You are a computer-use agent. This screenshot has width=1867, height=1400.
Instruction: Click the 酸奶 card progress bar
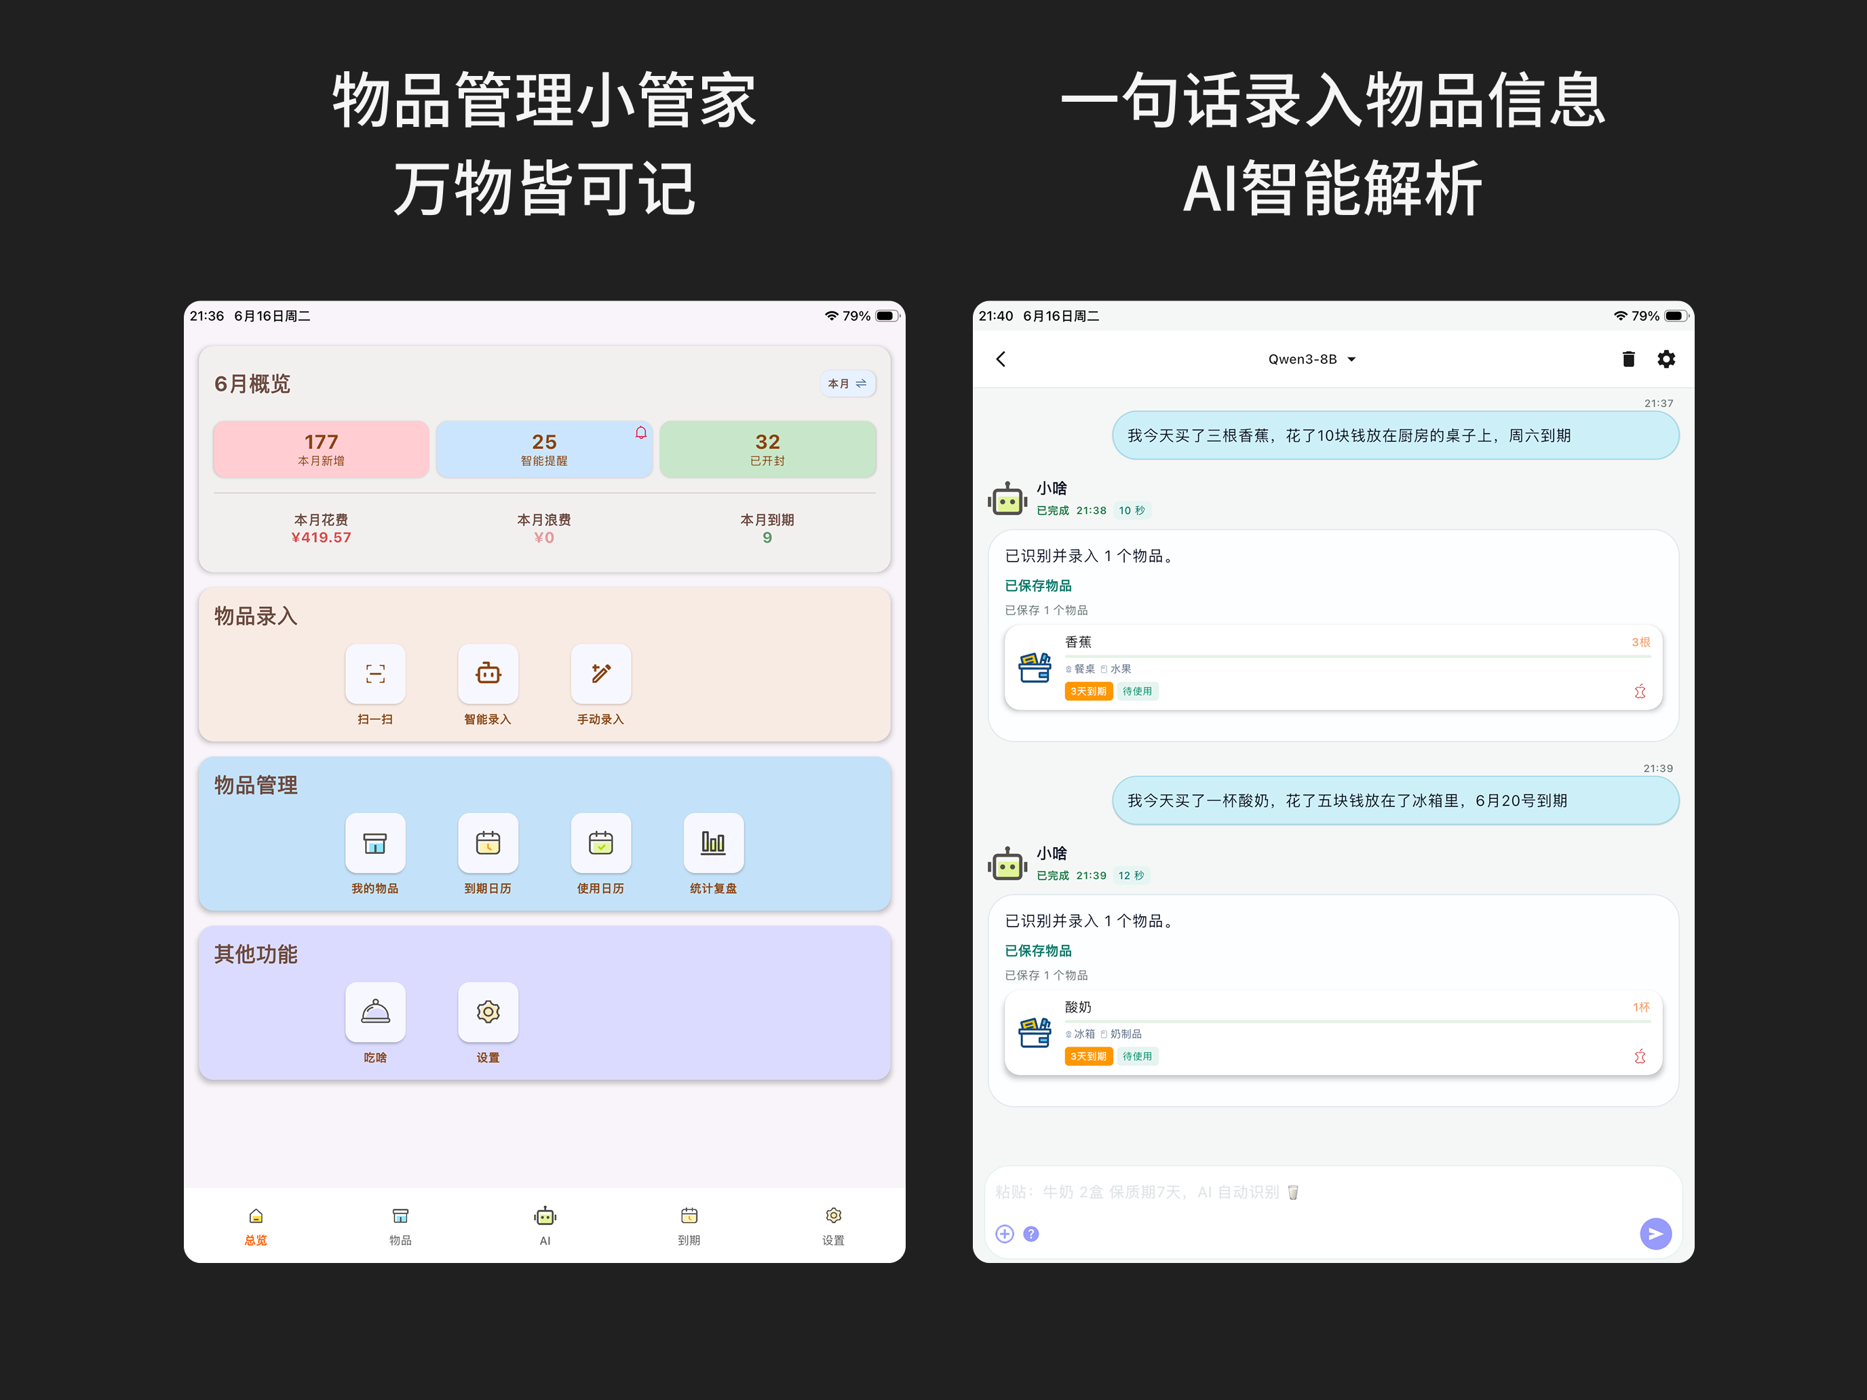1358,1021
